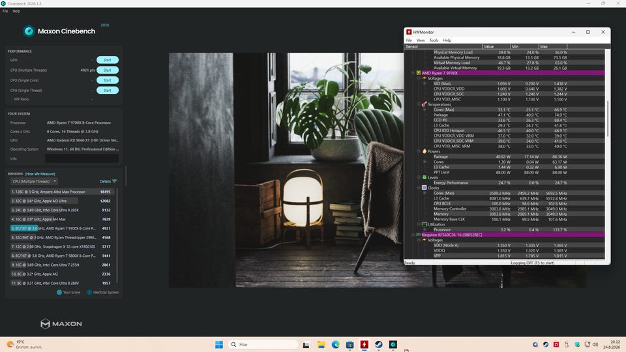This screenshot has width=626, height=352.
Task: Select the Intel Core Ultra 9 285K entry
Action: click(62, 210)
